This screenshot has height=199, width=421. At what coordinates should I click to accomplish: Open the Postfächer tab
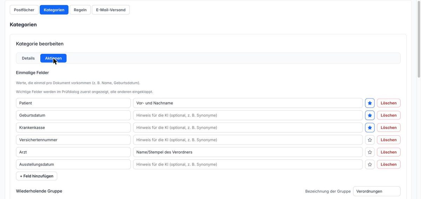tap(24, 10)
